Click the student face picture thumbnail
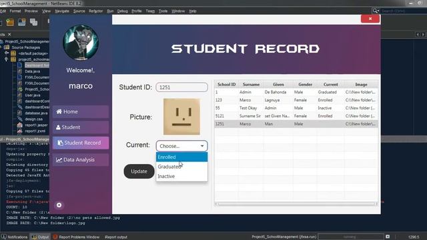Screen dimensions: 427x240 point(181,117)
